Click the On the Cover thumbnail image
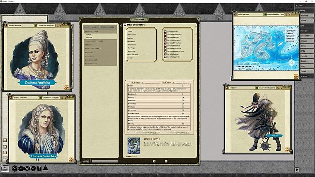The width and height of the screenshot is (315, 177). pos(134,146)
